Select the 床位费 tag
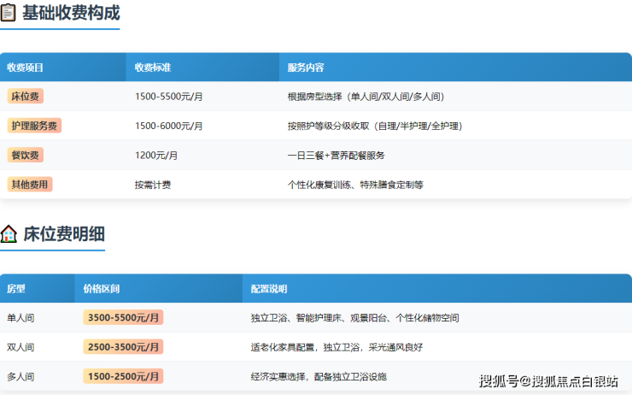 [x=26, y=97]
